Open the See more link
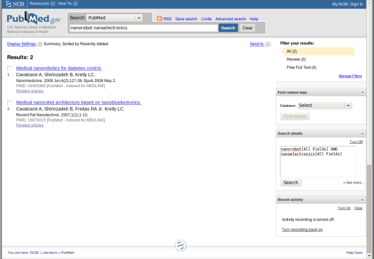This screenshot has height=259, width=374. pos(354,183)
